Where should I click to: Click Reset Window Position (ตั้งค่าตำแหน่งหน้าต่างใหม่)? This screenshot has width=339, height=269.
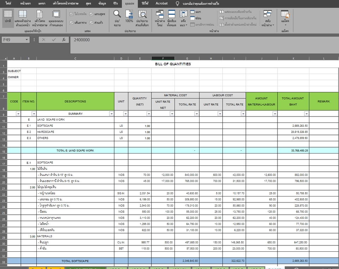[238, 25]
